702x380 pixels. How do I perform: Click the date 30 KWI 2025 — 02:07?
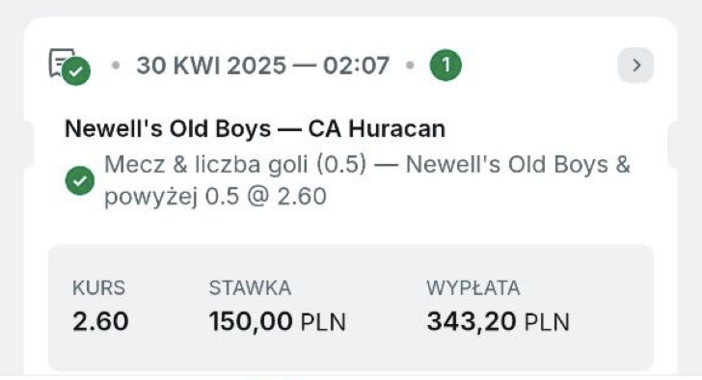(263, 66)
